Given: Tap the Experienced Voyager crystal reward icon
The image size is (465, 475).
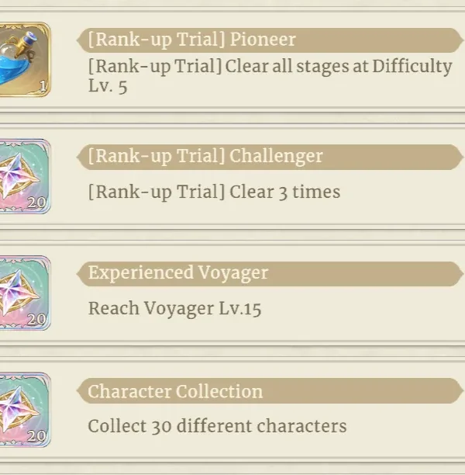Looking at the screenshot, I should [x=25, y=293].
